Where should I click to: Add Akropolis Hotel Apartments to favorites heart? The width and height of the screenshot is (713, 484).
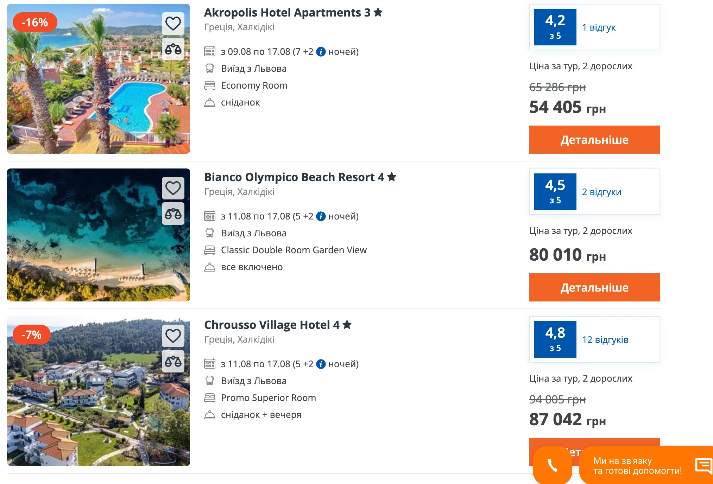[x=173, y=24]
